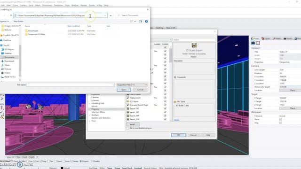The image size is (301, 169).
Task: Enable Ask to load disabled plug-ins
Action: click(x=128, y=128)
